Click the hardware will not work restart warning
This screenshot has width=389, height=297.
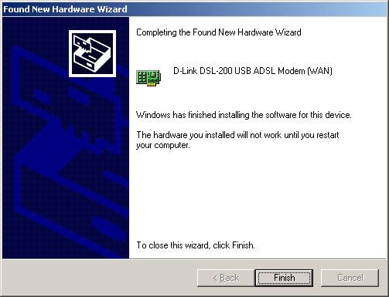tap(237, 140)
